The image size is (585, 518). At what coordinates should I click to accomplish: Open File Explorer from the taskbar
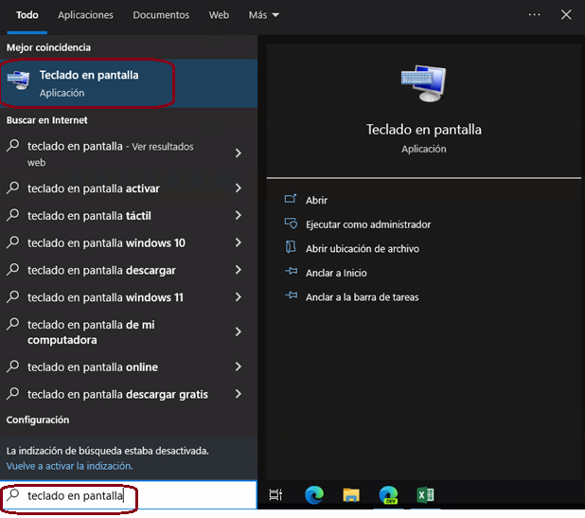[x=351, y=495]
